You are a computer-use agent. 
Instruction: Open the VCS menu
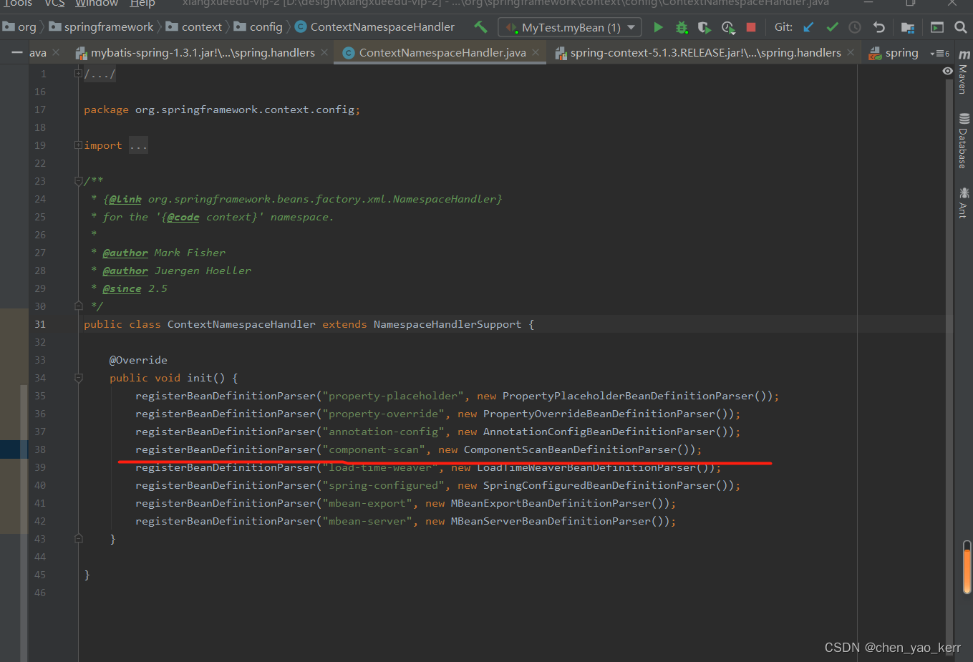pos(54,4)
